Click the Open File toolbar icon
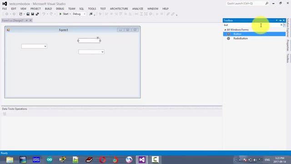291x164 pixels. 28,14
